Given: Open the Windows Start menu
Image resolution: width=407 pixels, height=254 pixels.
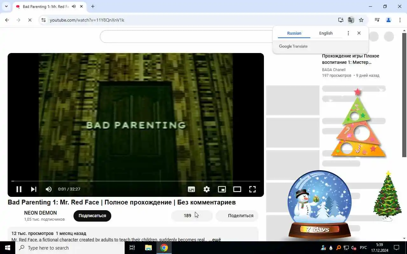Looking at the screenshot, I should 8,248.
